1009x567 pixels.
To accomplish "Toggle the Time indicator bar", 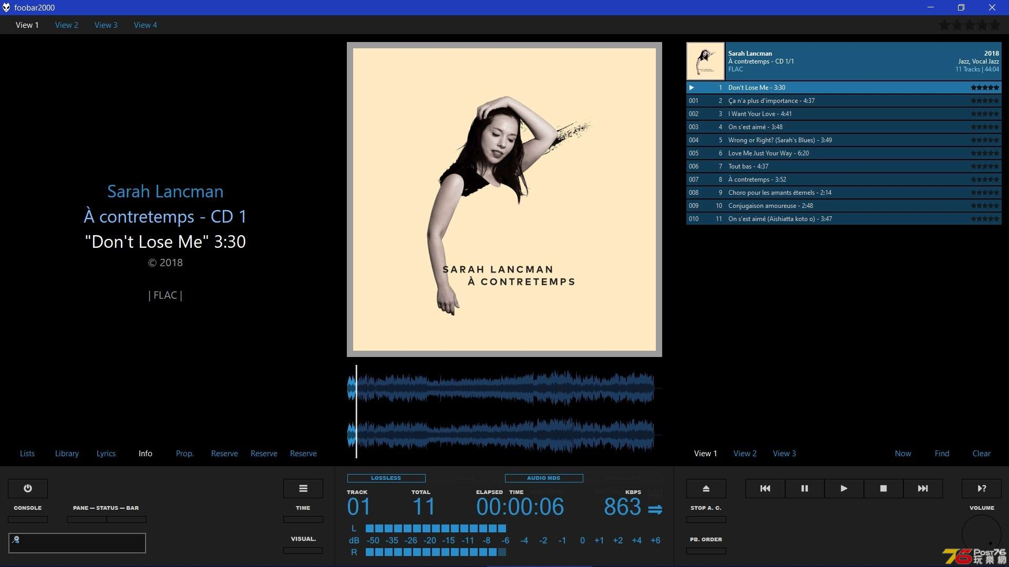I will pyautogui.click(x=303, y=519).
